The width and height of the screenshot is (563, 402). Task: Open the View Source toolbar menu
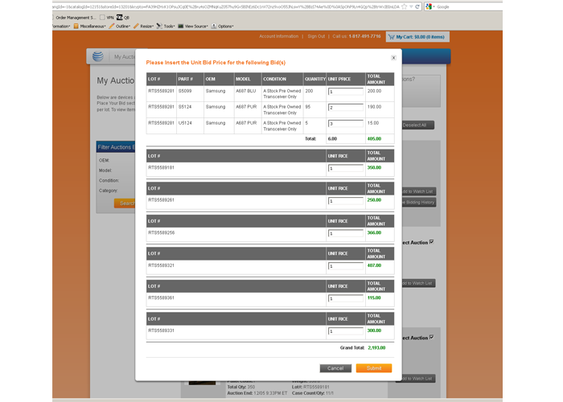coord(193,27)
